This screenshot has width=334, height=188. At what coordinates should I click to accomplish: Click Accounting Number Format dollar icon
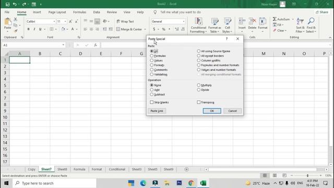(154, 29)
